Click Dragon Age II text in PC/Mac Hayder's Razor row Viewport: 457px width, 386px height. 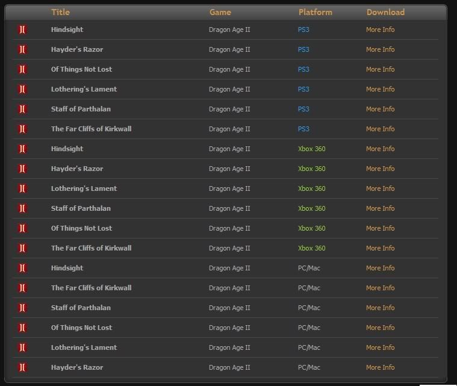pos(229,367)
